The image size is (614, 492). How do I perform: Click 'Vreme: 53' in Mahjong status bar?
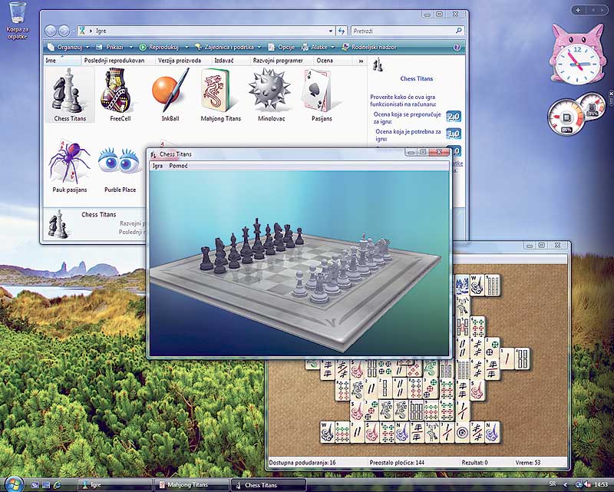pos(528,463)
